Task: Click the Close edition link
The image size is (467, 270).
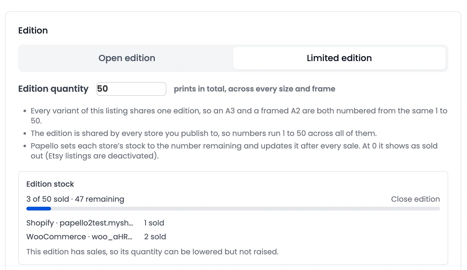Action: click(x=415, y=199)
